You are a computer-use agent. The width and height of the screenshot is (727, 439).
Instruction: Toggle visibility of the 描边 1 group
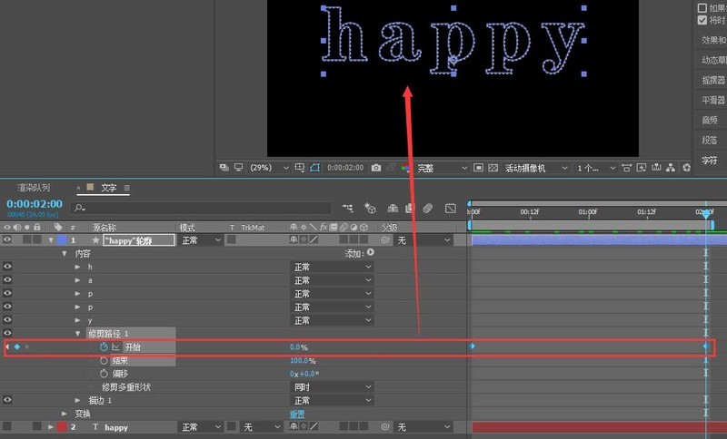[x=7, y=400]
